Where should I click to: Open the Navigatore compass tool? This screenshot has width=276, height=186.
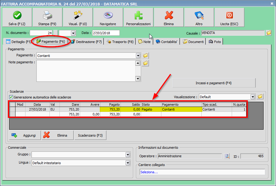click(x=108, y=17)
